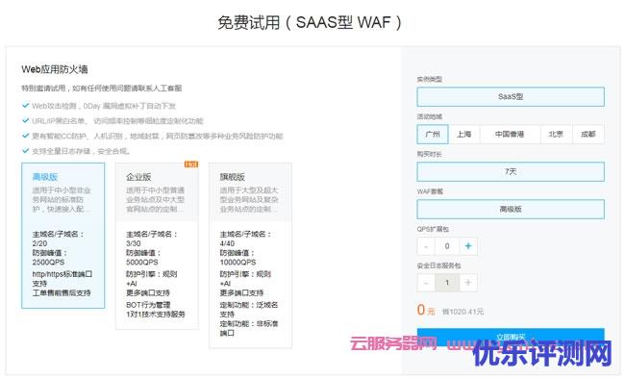The image size is (625, 379).
Task: Increase the QPS扩展包 quantity with plus
Action: pyautogui.click(x=468, y=246)
